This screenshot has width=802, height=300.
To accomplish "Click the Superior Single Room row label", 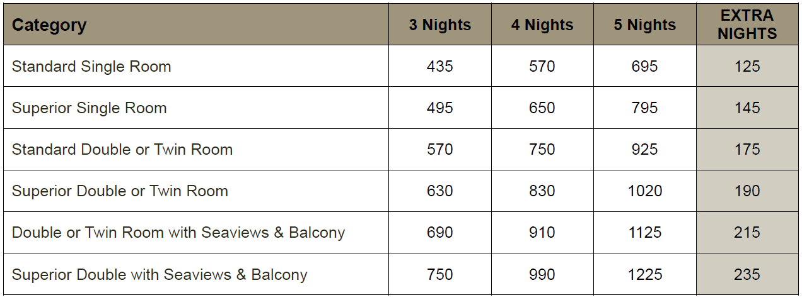I will pyautogui.click(x=89, y=108).
